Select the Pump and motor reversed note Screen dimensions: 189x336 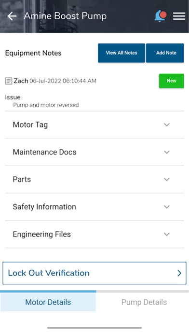46,105
